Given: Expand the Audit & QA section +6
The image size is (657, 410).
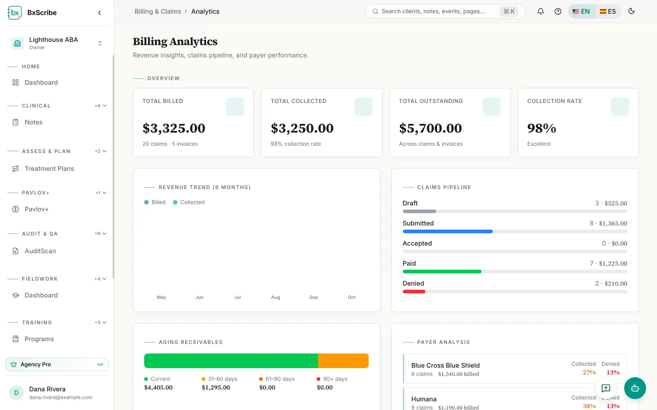Looking at the screenshot, I should (x=100, y=234).
